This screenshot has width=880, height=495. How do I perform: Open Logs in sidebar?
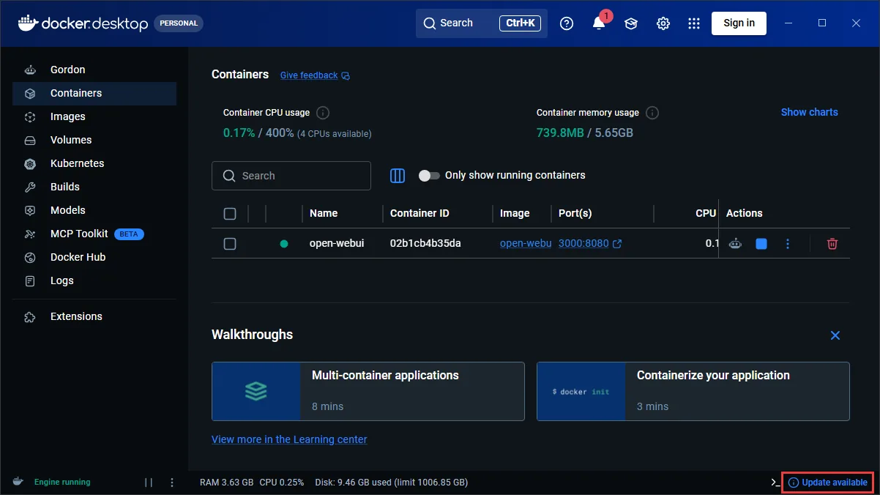(94, 280)
